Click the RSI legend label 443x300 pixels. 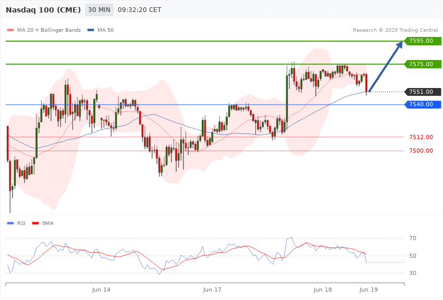[21, 223]
